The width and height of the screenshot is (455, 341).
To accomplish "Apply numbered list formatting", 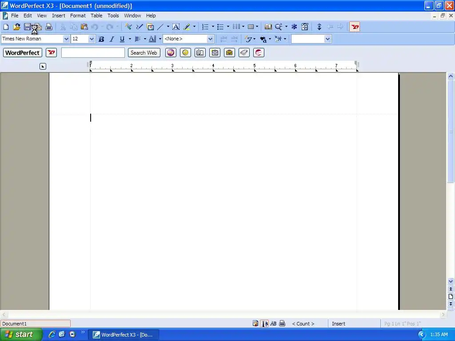I will 205,27.
